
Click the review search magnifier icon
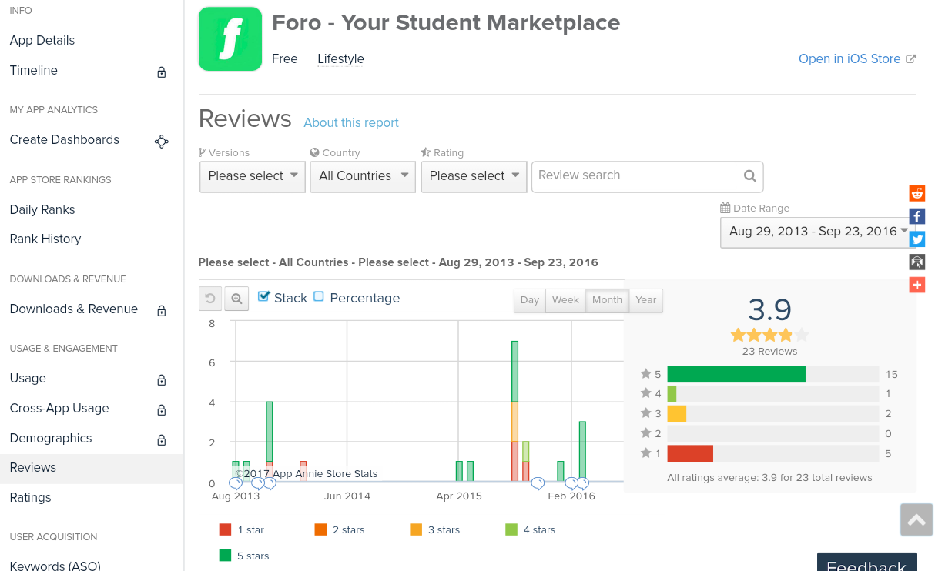749,176
